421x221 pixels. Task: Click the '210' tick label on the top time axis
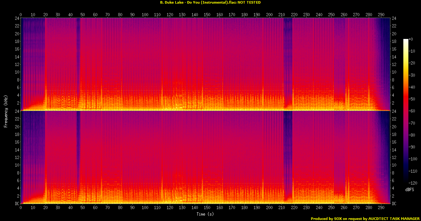(282, 15)
